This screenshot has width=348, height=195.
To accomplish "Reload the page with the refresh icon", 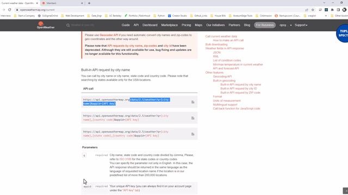I will [10, 10].
